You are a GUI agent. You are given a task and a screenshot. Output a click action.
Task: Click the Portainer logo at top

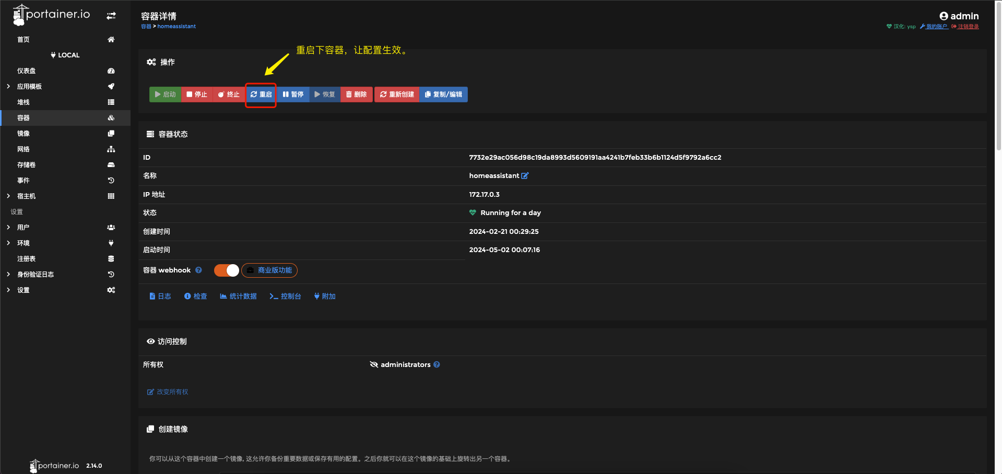(x=51, y=15)
